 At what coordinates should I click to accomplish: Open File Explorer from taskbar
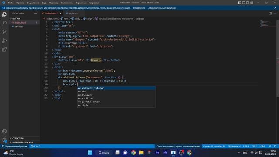[141, 153]
